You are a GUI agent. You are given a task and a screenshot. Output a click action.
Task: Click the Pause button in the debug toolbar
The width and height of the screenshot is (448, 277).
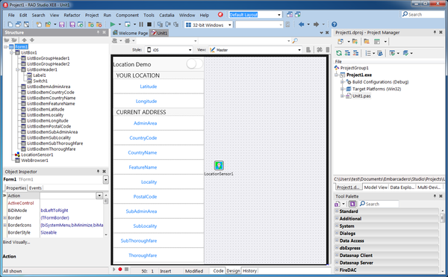point(141,25)
